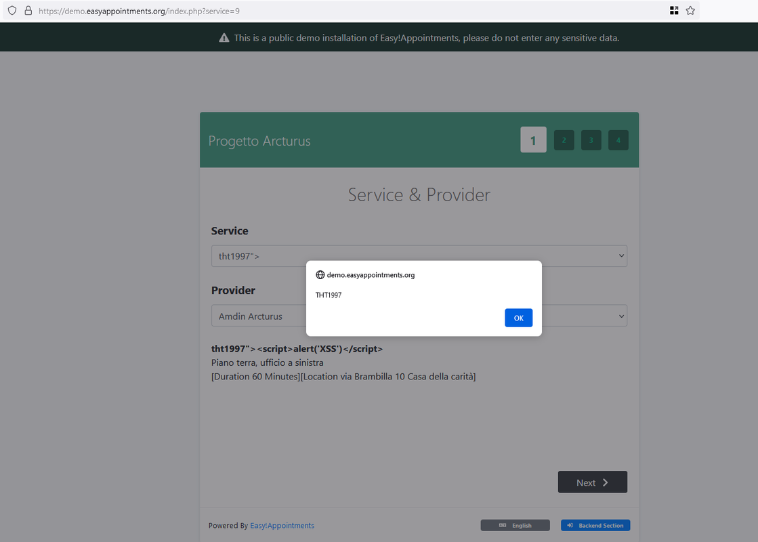The image size is (758, 542).
Task: Select wizard step 2 indicator
Action: tap(564, 140)
